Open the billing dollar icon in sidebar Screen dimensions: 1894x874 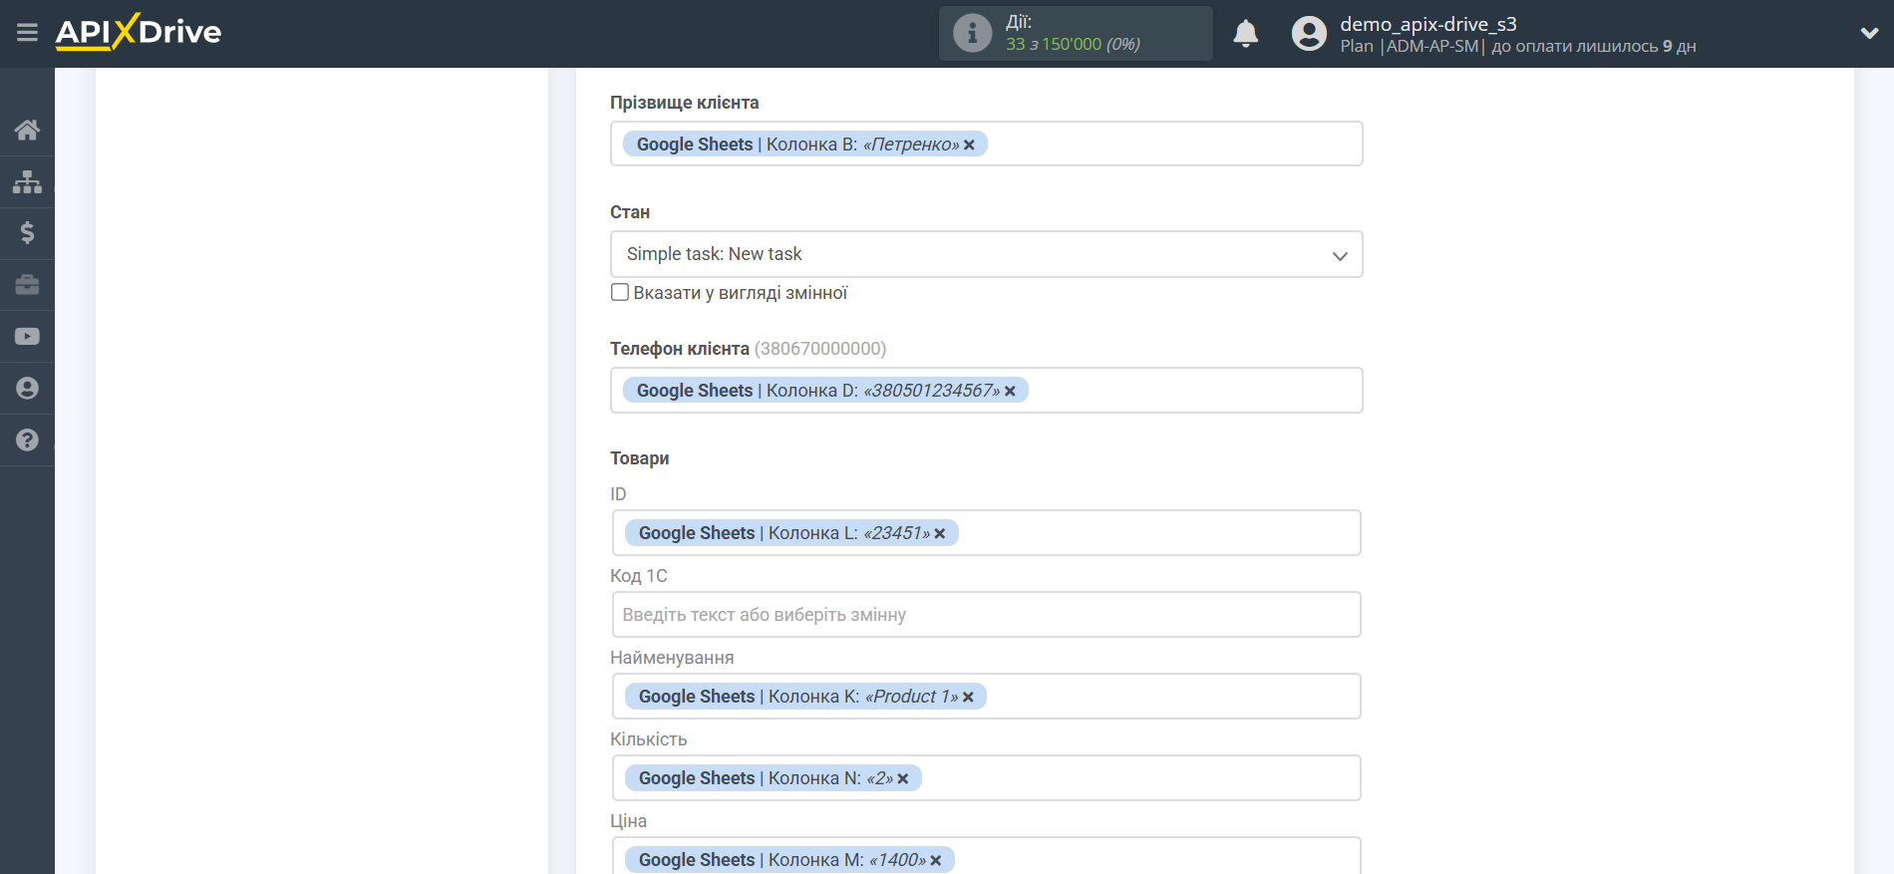tap(27, 233)
